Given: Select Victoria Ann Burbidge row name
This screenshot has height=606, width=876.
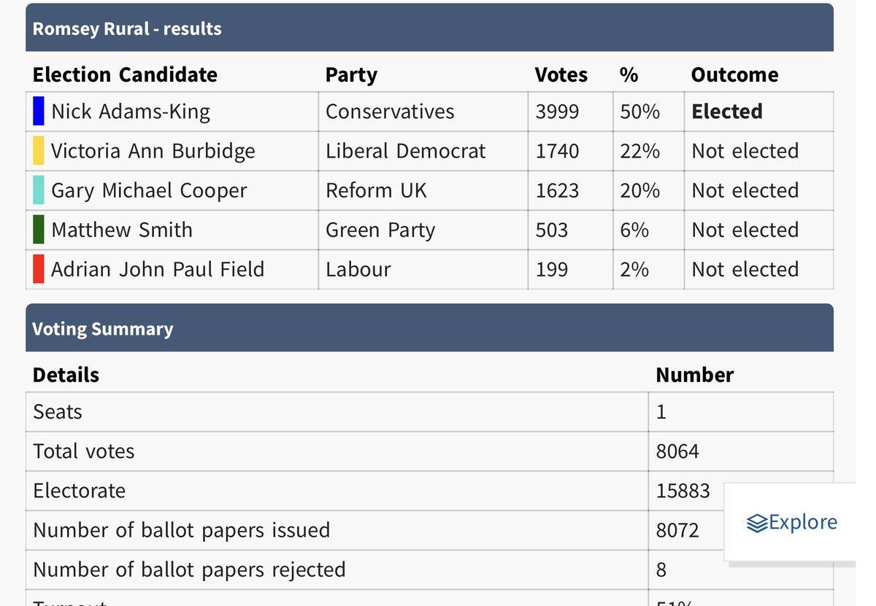Looking at the screenshot, I should (153, 151).
